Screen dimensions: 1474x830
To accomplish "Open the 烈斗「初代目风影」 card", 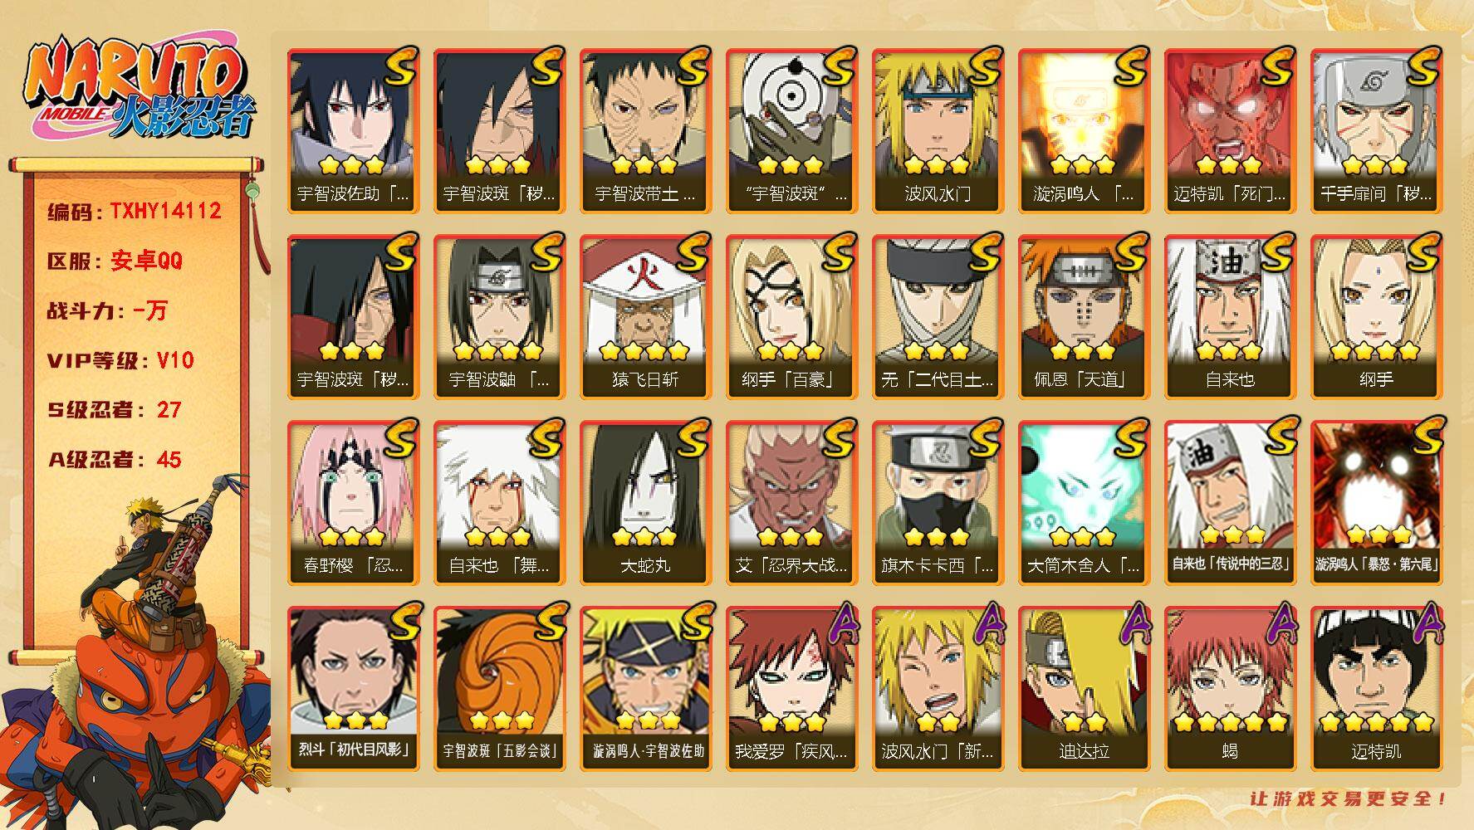I will point(353,689).
